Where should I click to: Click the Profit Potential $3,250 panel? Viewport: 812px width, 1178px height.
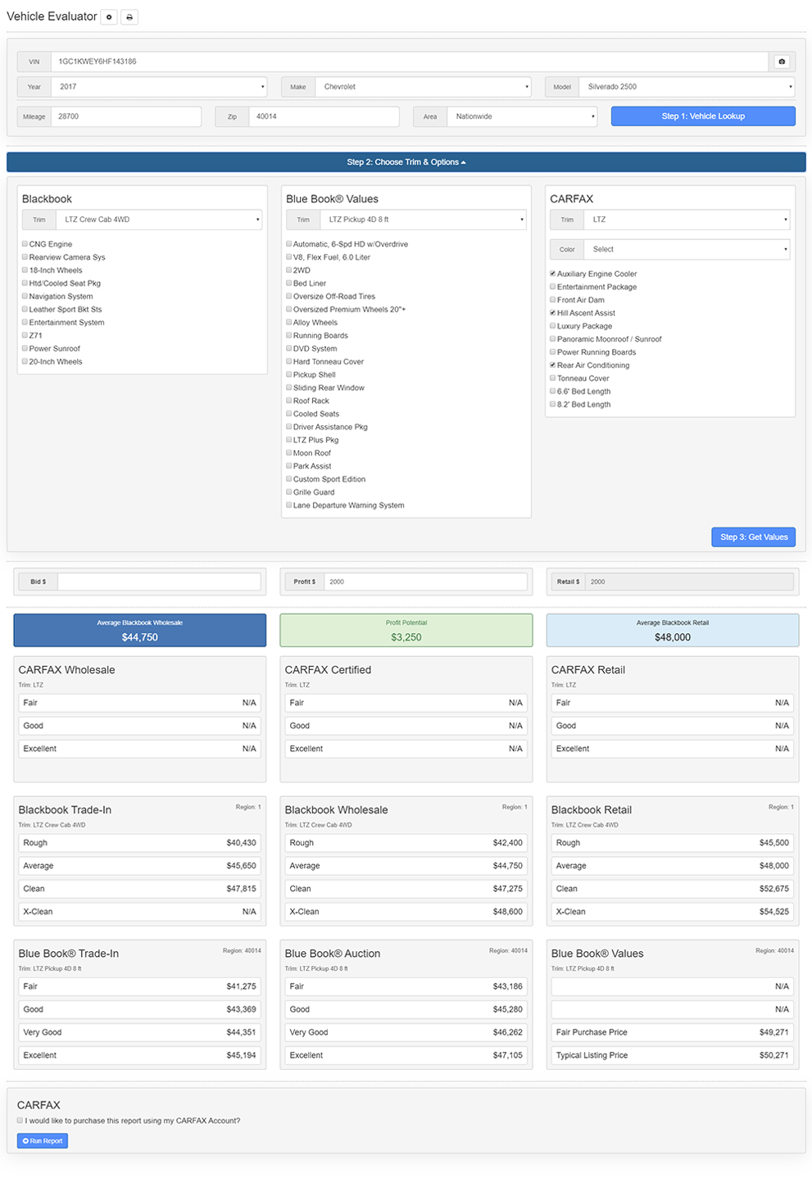406,630
